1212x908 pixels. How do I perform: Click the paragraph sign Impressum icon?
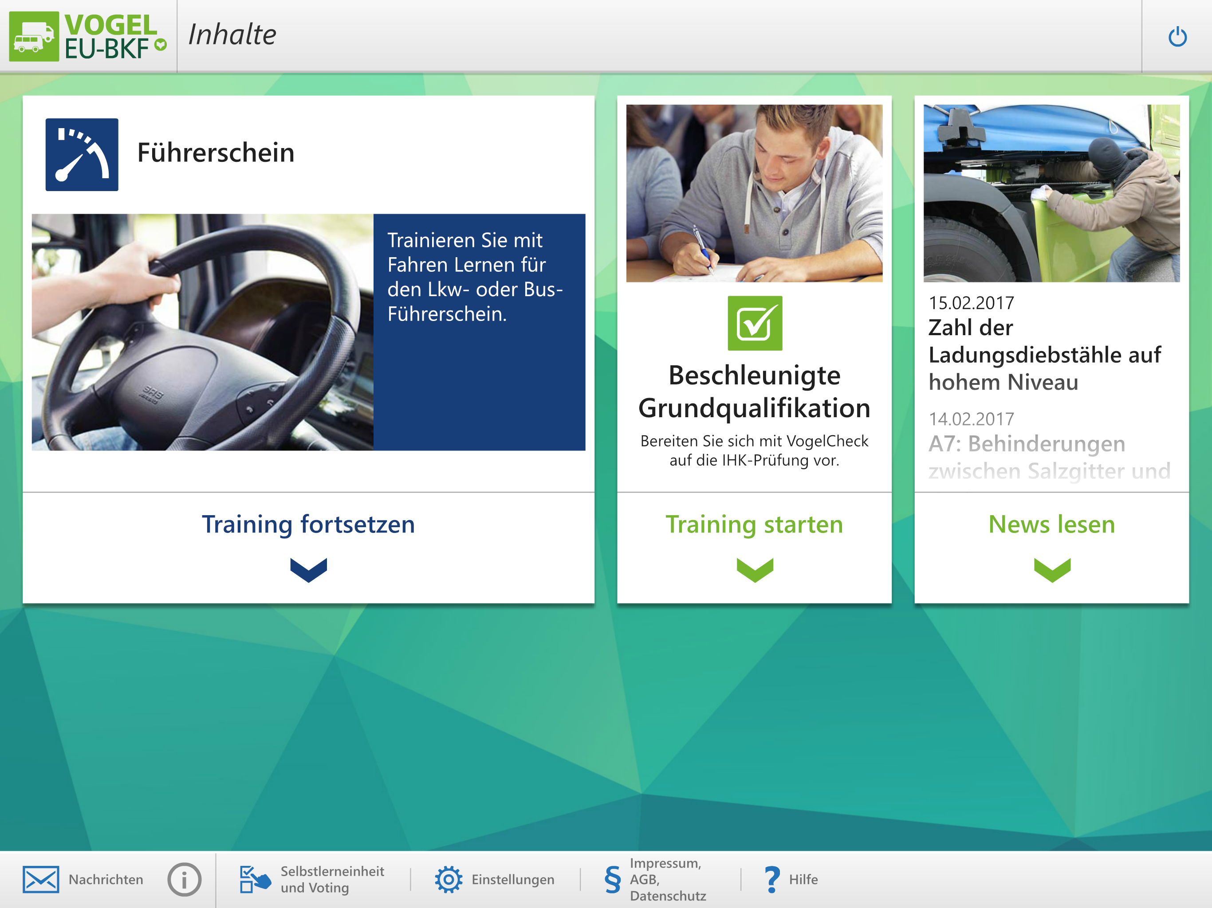[x=612, y=880]
